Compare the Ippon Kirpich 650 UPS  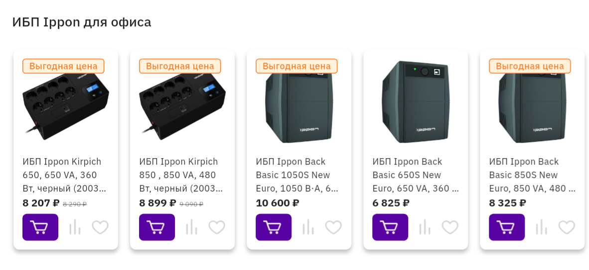[75, 227]
